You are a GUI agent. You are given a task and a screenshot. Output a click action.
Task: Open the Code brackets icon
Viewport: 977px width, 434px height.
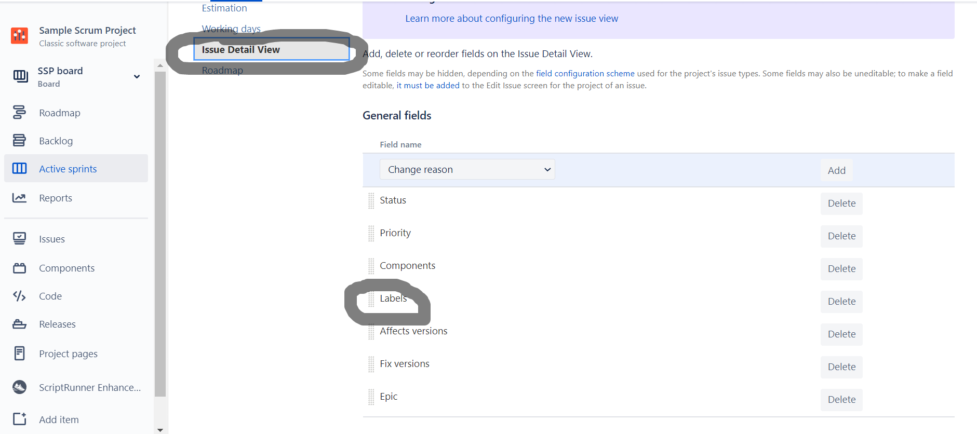pos(19,296)
